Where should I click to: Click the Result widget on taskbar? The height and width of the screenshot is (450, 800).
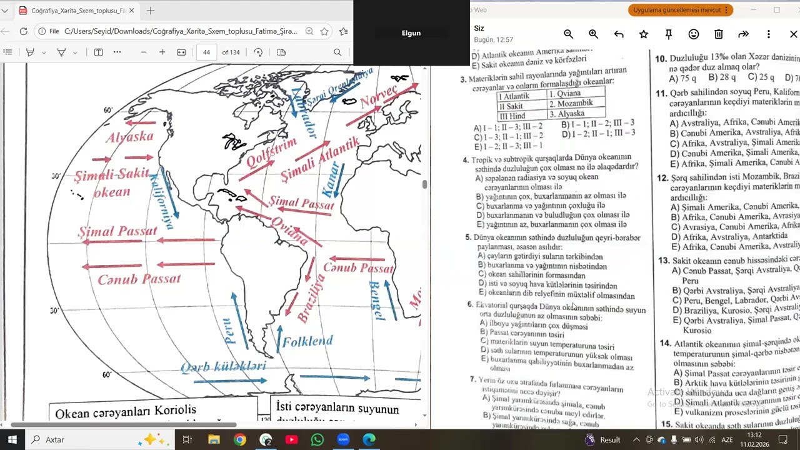[x=602, y=439]
